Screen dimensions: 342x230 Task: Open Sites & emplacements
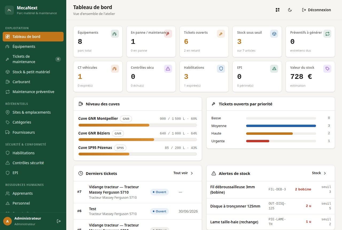click(x=33, y=112)
